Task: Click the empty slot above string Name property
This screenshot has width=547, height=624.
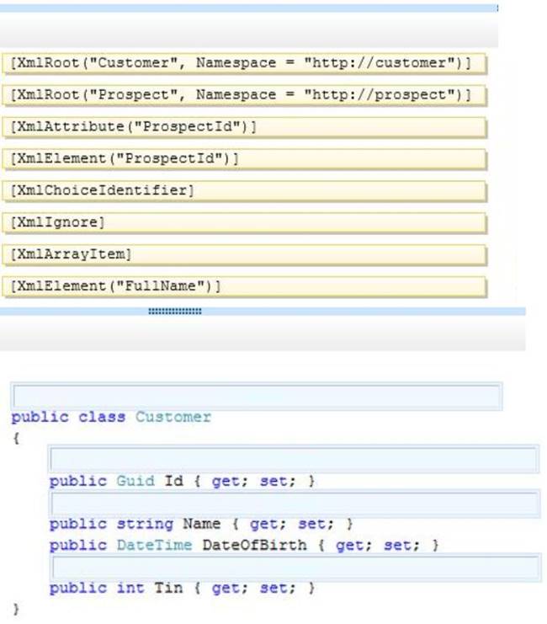Action: (x=293, y=504)
